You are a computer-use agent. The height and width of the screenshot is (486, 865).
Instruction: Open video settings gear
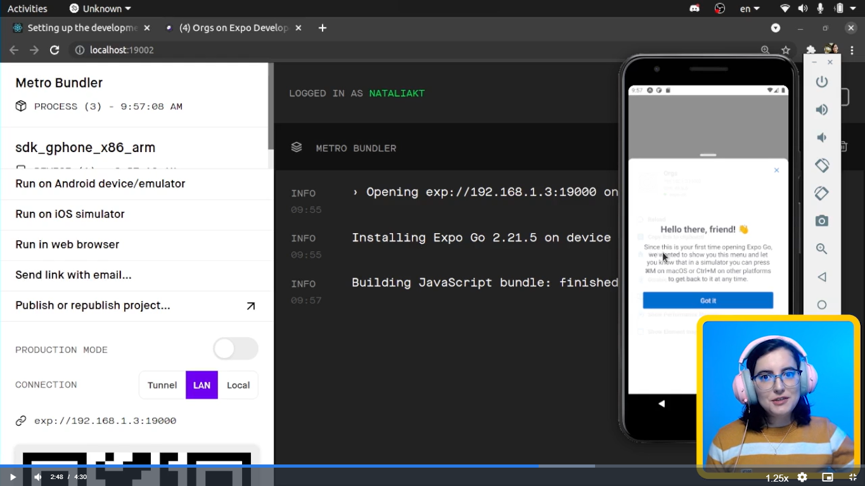pos(802,477)
